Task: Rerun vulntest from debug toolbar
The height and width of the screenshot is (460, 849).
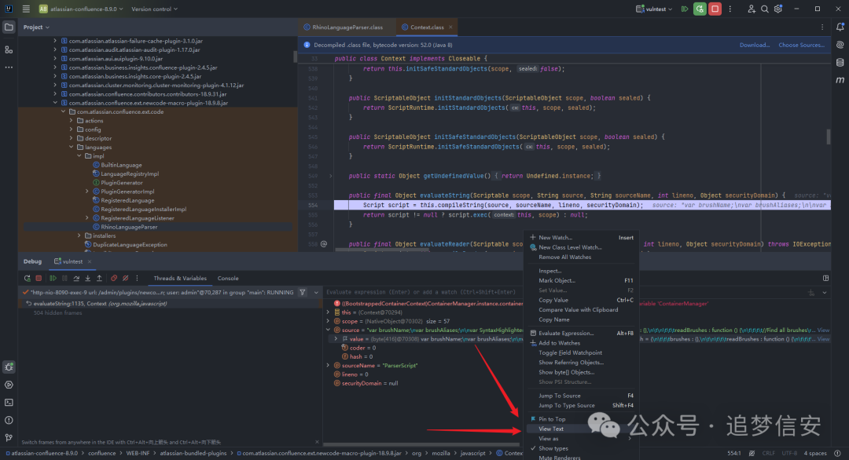Action: click(27, 279)
